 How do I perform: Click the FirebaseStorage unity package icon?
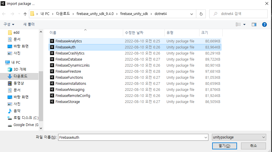tap(52, 102)
